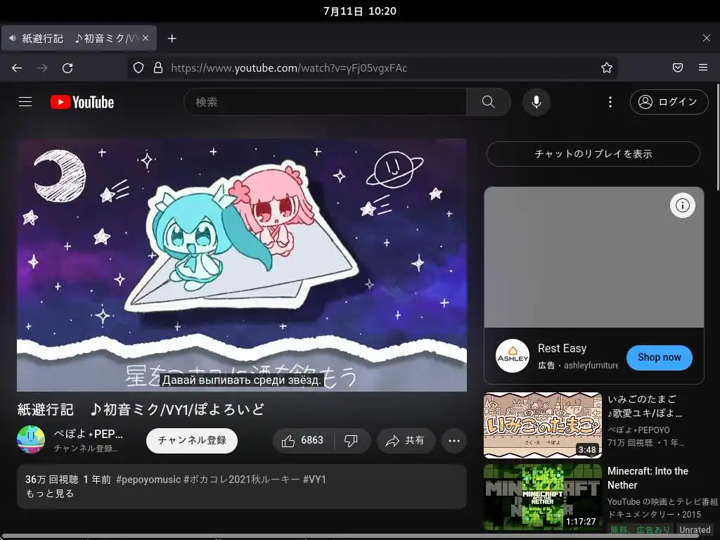Open more actions ellipsis button
This screenshot has width=720, height=540.
[x=454, y=441]
